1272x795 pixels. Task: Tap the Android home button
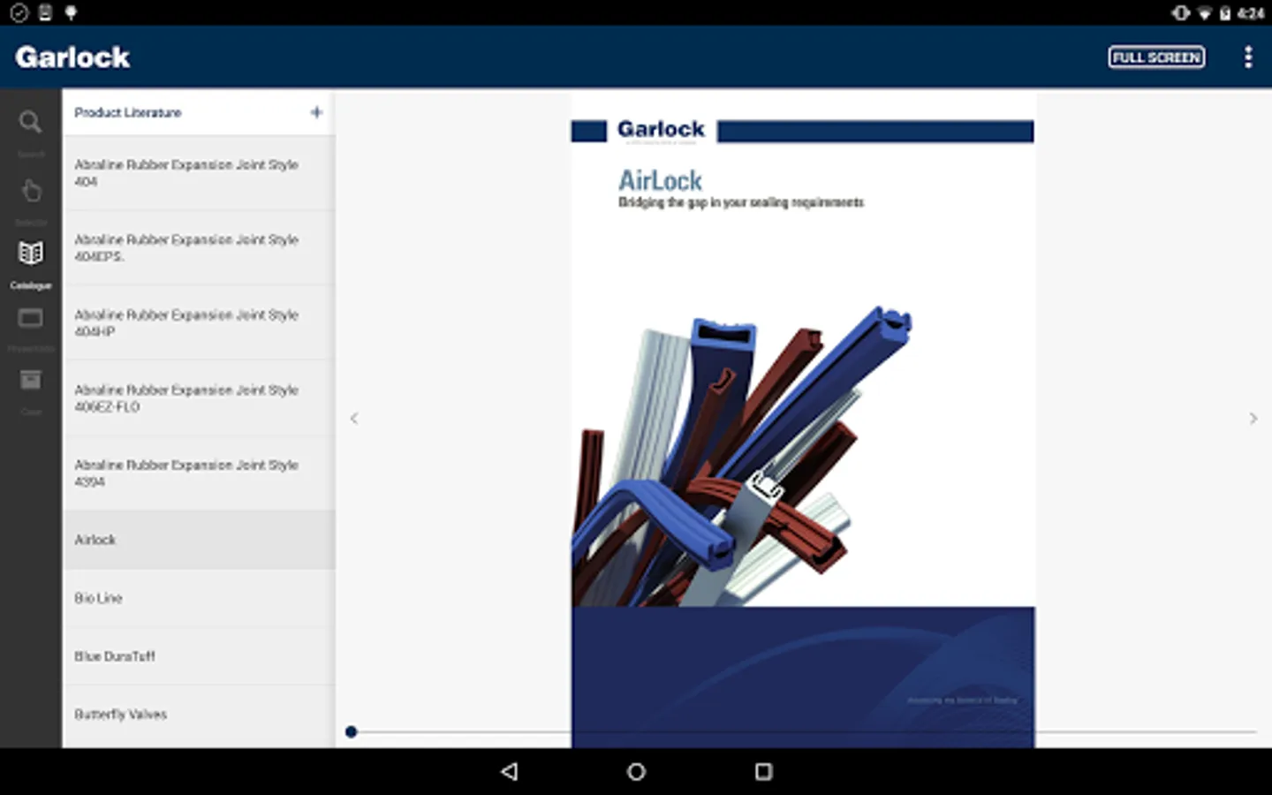[636, 771]
